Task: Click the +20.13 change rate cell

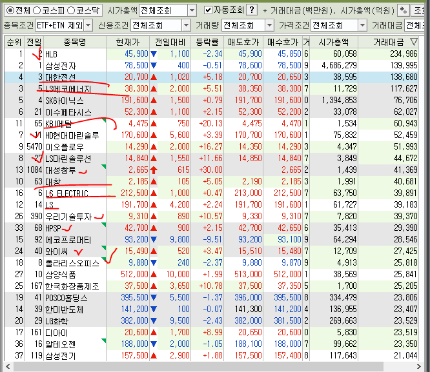Action: (207, 124)
